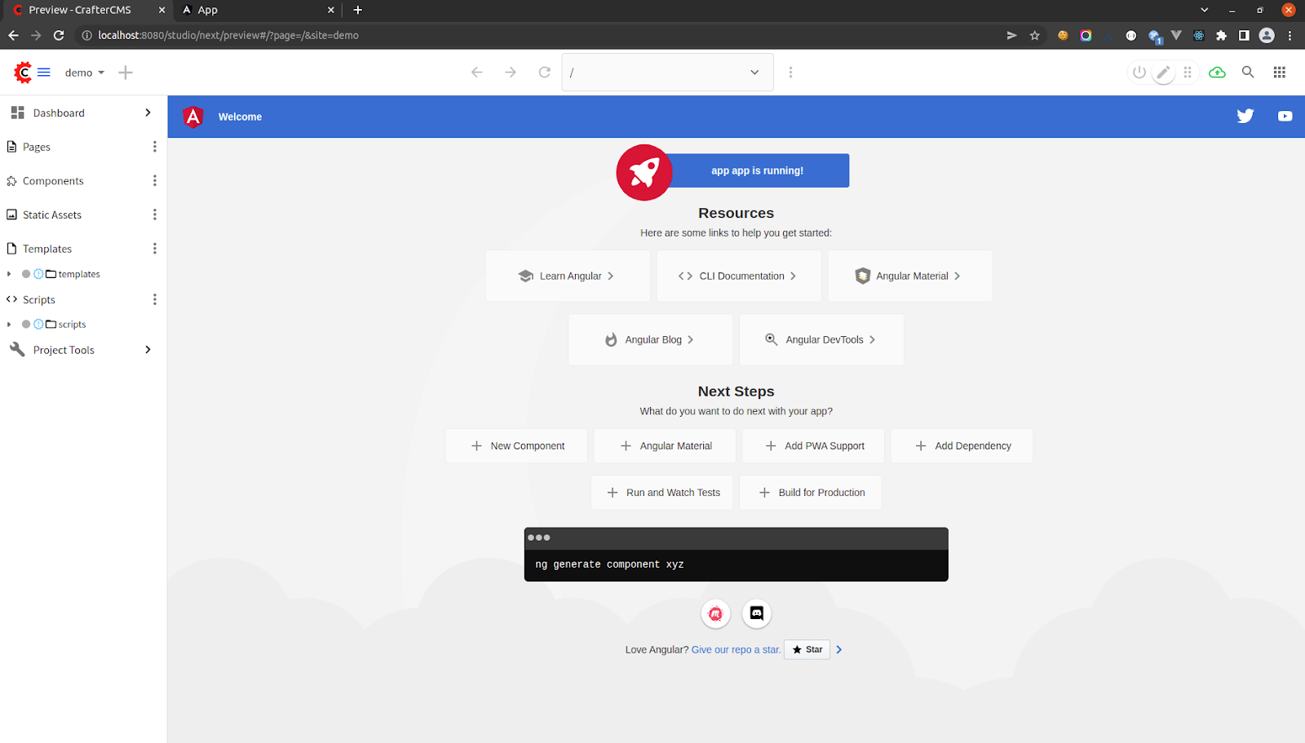This screenshot has height=743, width=1305.
Task: Open the search icon in toolbar
Action: click(1248, 73)
